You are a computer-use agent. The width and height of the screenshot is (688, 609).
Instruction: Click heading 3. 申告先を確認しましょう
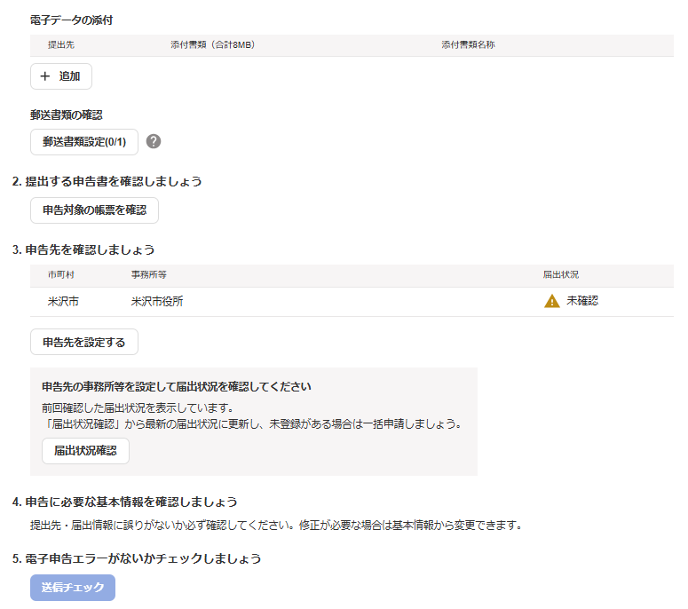(83, 249)
